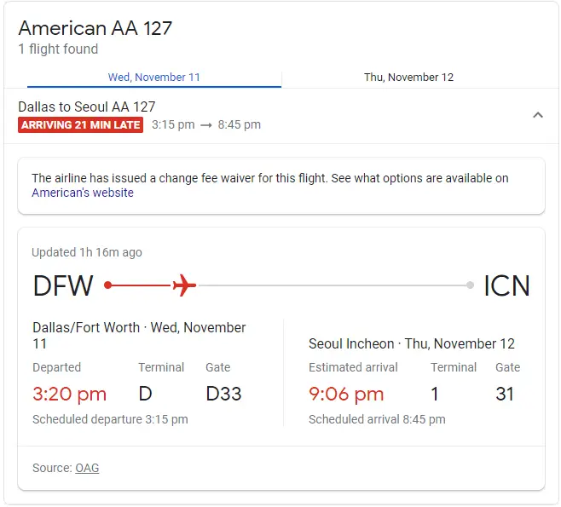Open the American's website link

click(x=83, y=193)
